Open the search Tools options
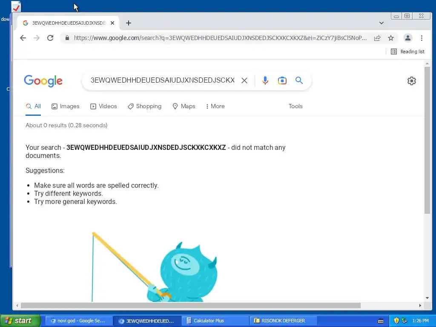The image size is (436, 327). click(295, 106)
